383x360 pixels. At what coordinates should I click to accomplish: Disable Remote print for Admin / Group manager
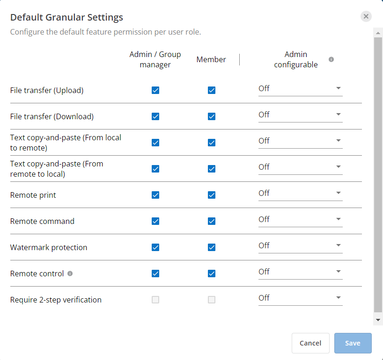155,195
